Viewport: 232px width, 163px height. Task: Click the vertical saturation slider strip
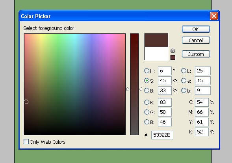pyautogui.click(x=134, y=84)
